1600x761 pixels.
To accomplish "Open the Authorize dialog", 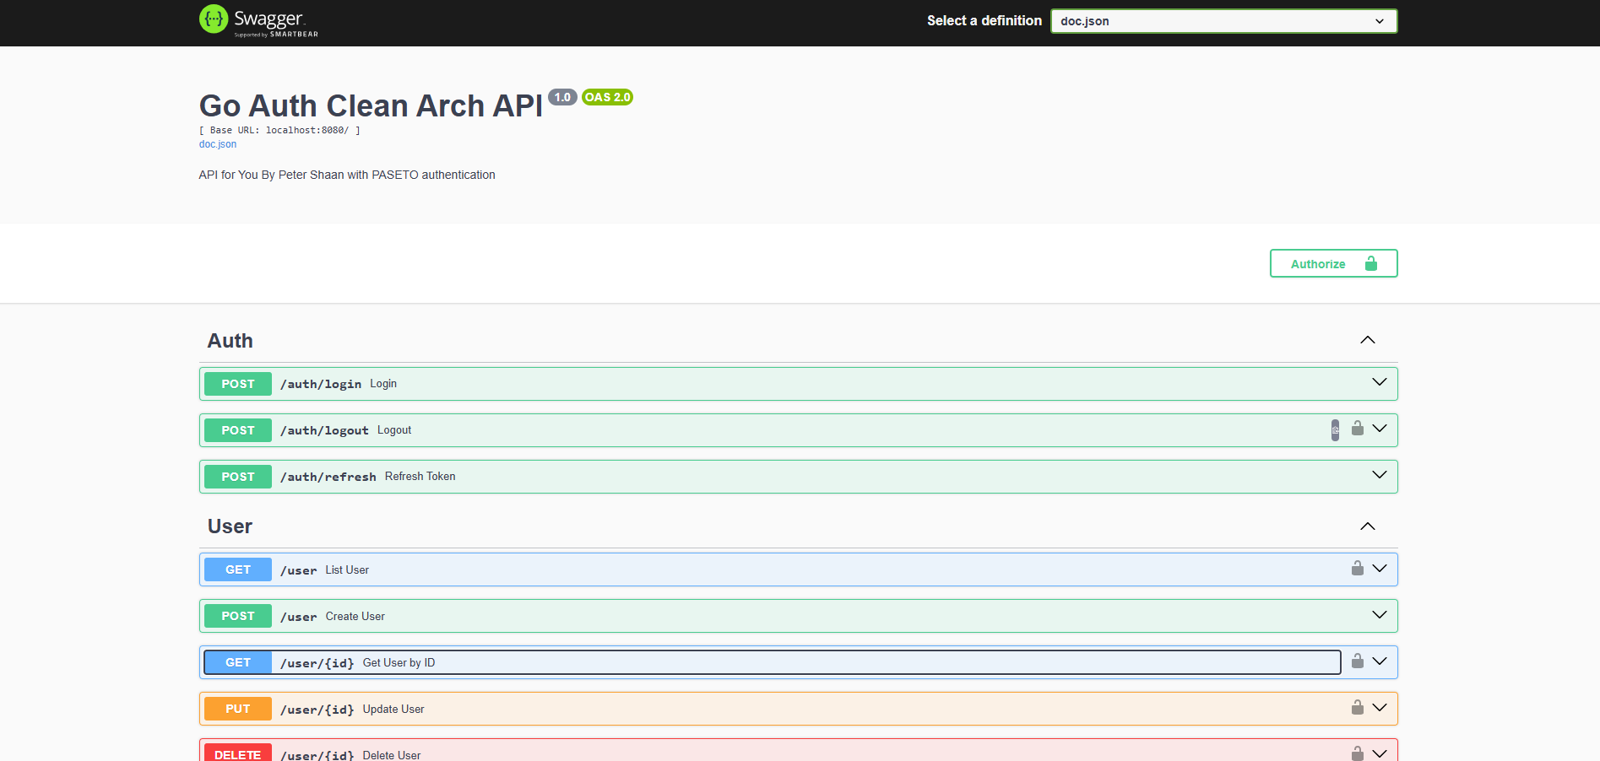I will click(1332, 263).
